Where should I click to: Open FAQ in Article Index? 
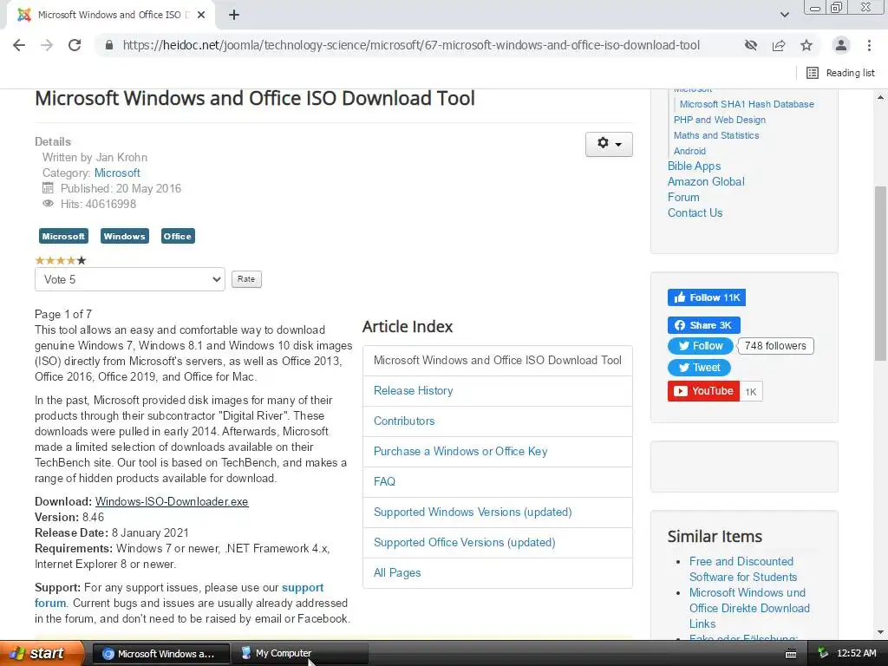point(384,481)
